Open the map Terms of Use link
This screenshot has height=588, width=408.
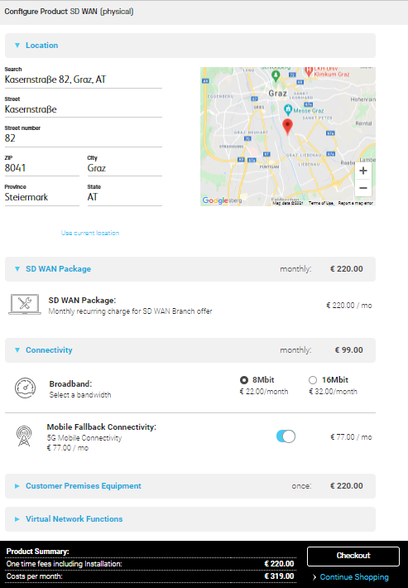tap(321, 203)
